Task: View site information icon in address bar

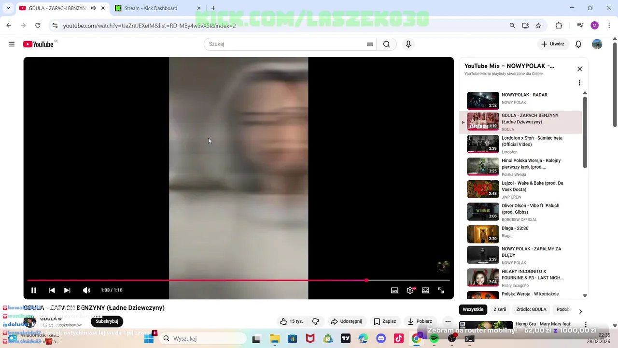Action: pyautogui.click(x=55, y=26)
